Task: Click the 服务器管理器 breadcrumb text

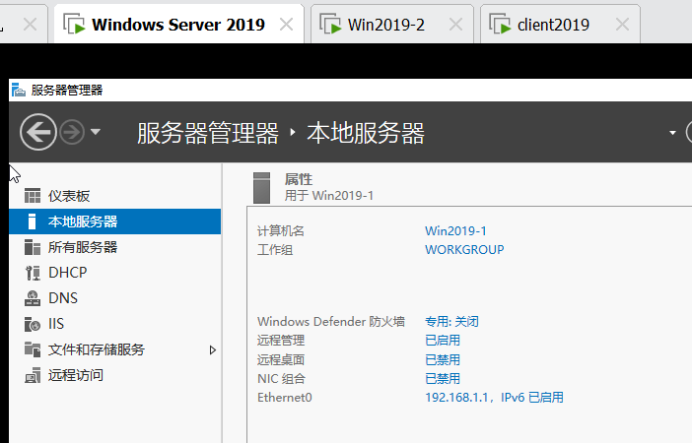Action: tap(208, 133)
